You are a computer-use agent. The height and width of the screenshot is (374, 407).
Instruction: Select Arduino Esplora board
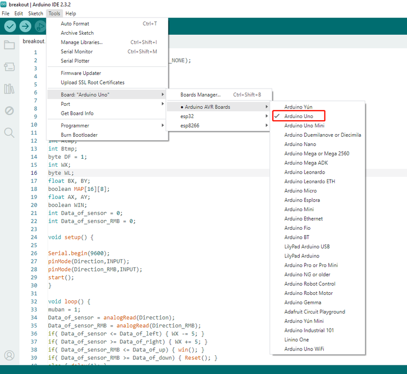pos(317,200)
